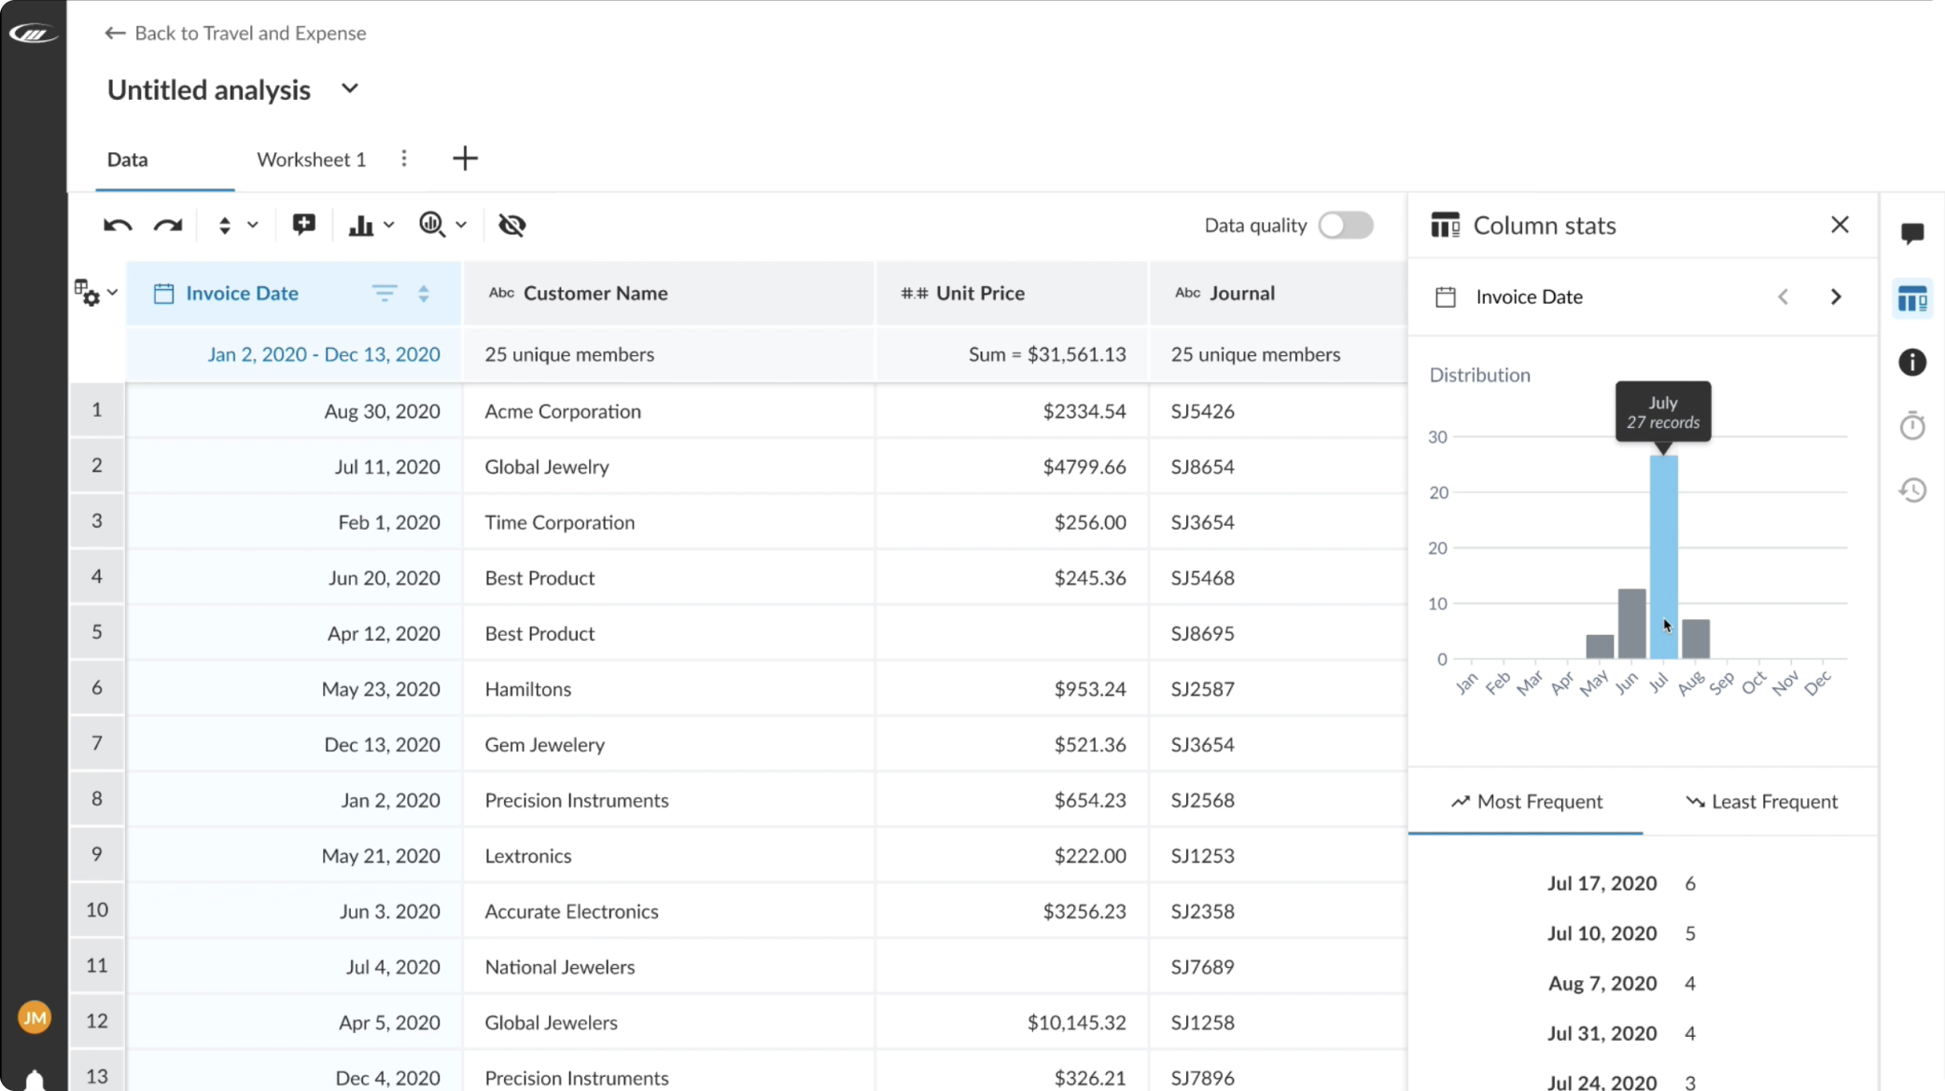
Task: Open the info icon in right sidebar
Action: pos(1911,362)
